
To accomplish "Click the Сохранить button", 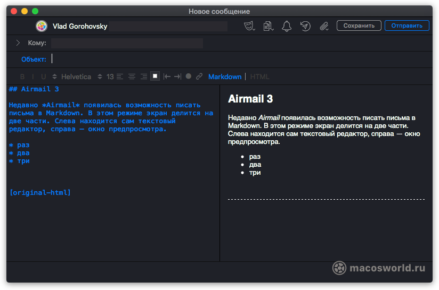I will pos(359,25).
